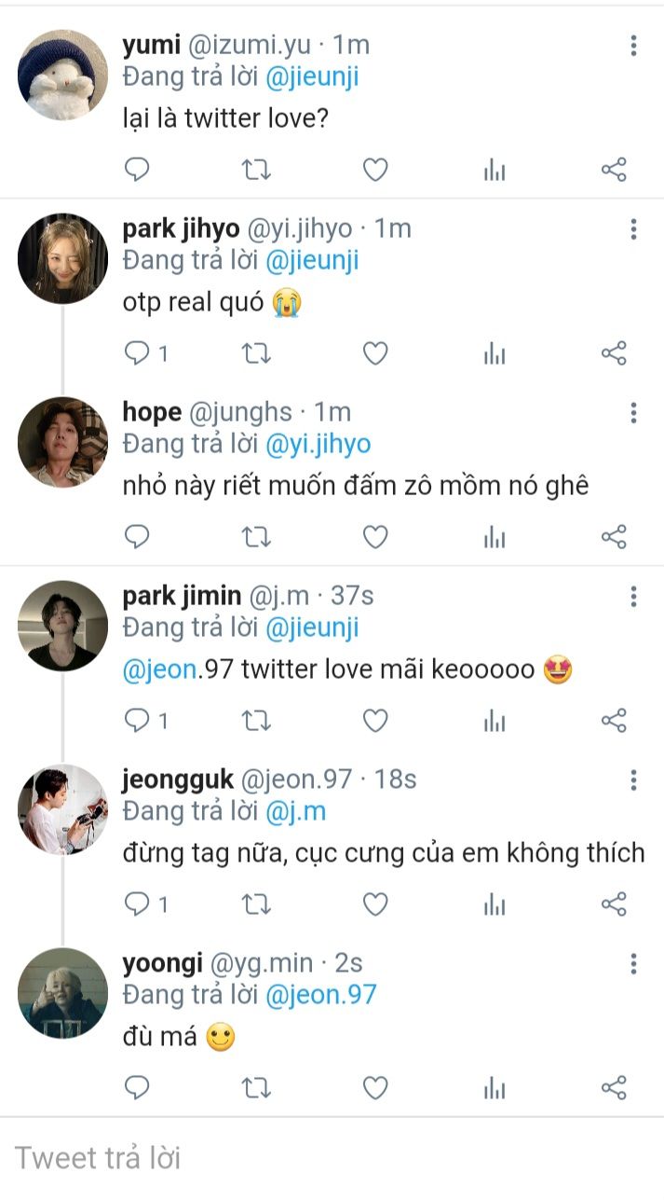This screenshot has width=664, height=1200.
Task: View analytics of hope's tweet
Action: [x=495, y=537]
